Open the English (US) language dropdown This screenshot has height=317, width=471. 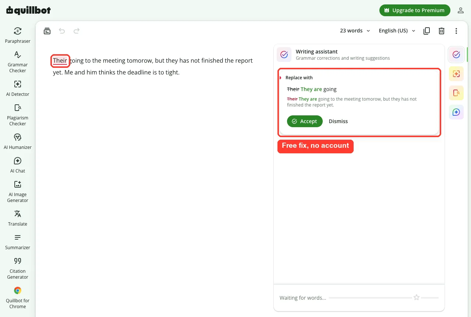[x=397, y=31]
